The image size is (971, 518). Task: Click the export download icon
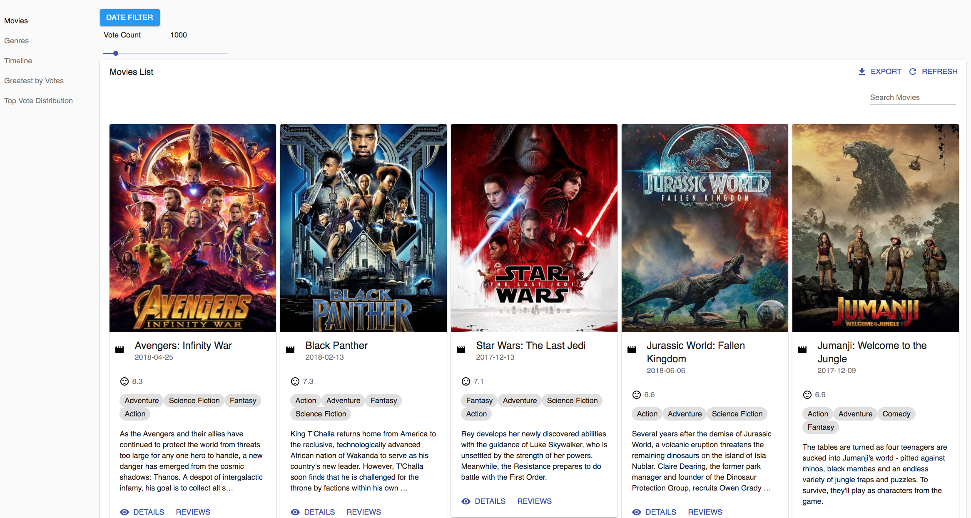pos(861,72)
